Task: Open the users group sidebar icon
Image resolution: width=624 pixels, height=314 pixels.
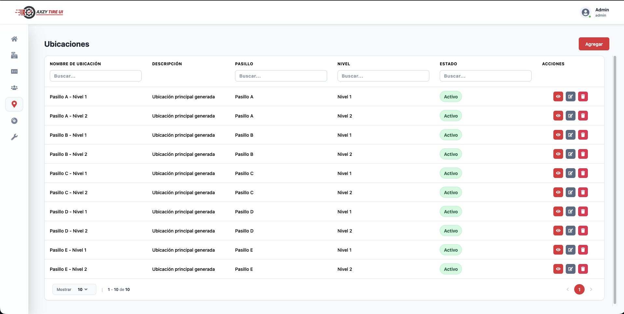Action: point(14,88)
